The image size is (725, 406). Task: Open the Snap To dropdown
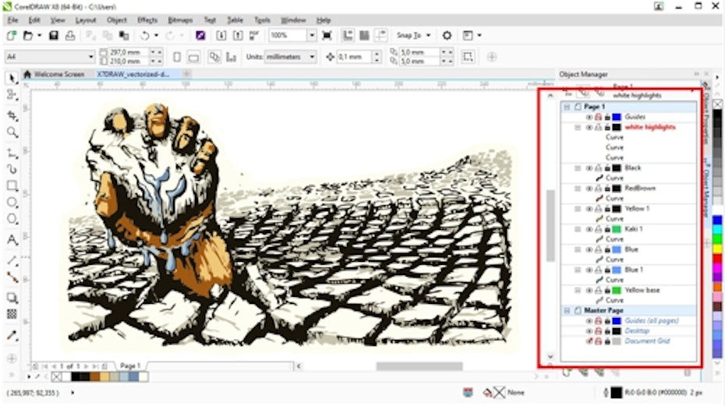pos(413,36)
